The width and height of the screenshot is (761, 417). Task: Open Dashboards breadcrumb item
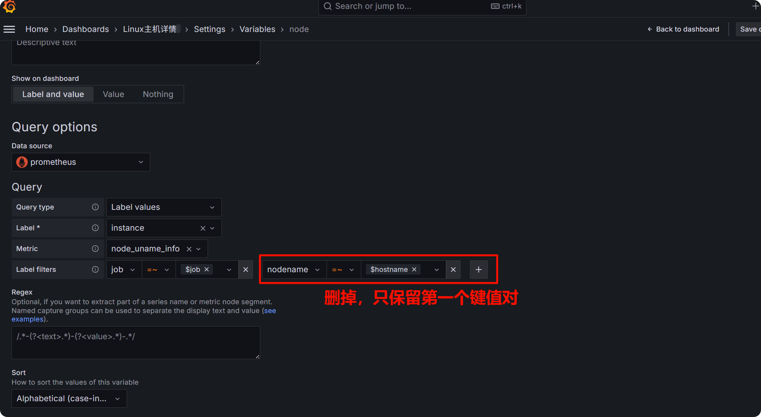coord(85,29)
